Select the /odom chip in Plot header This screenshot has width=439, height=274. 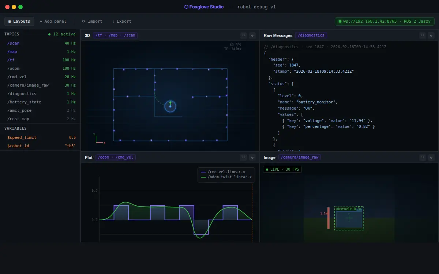[x=104, y=157]
